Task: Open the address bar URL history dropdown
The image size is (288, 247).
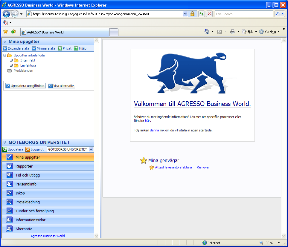Action: pos(185,14)
